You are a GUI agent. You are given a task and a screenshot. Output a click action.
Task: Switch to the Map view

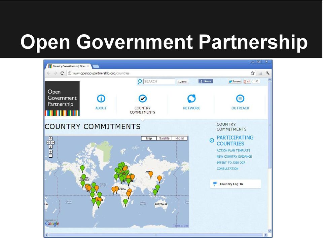pos(149,138)
